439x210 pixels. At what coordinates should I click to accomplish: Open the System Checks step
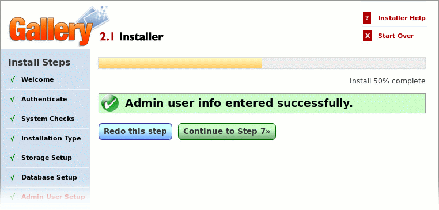(x=48, y=119)
